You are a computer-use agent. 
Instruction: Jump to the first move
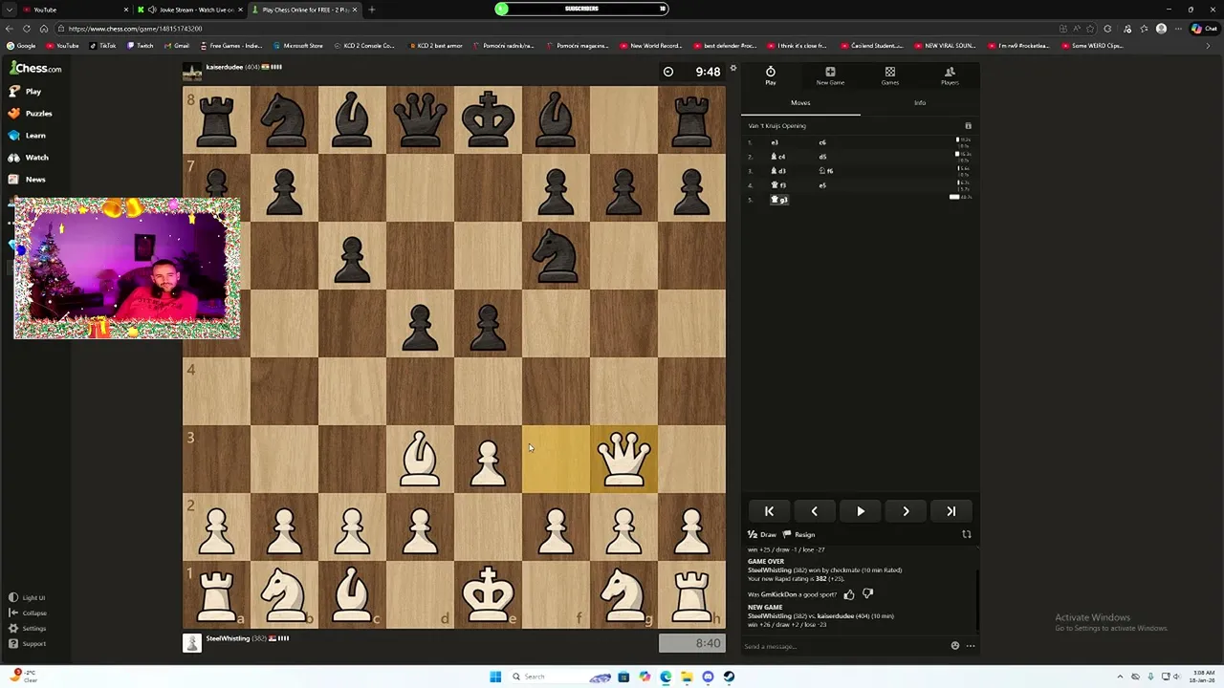pos(769,511)
